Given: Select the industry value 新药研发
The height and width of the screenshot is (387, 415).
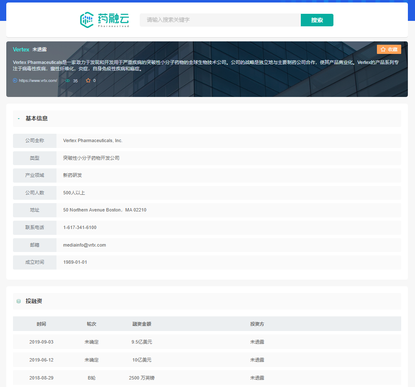Looking at the screenshot, I should coord(72,175).
